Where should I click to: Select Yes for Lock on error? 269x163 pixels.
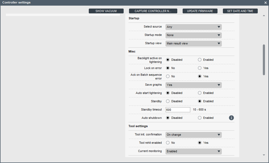click(200, 68)
